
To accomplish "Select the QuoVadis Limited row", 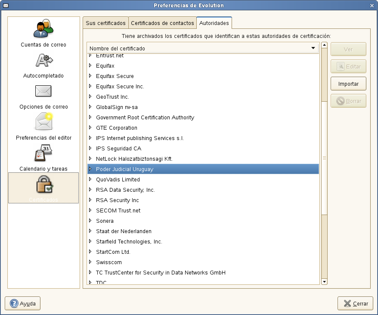I will coord(203,179).
